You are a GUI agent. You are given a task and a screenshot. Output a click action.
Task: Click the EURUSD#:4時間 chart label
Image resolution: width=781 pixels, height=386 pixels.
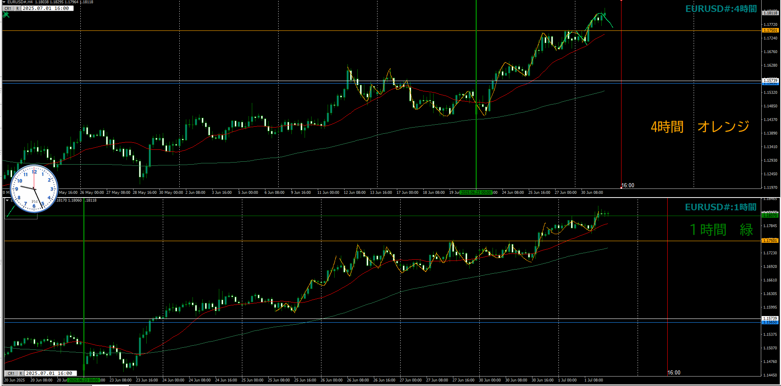click(721, 9)
